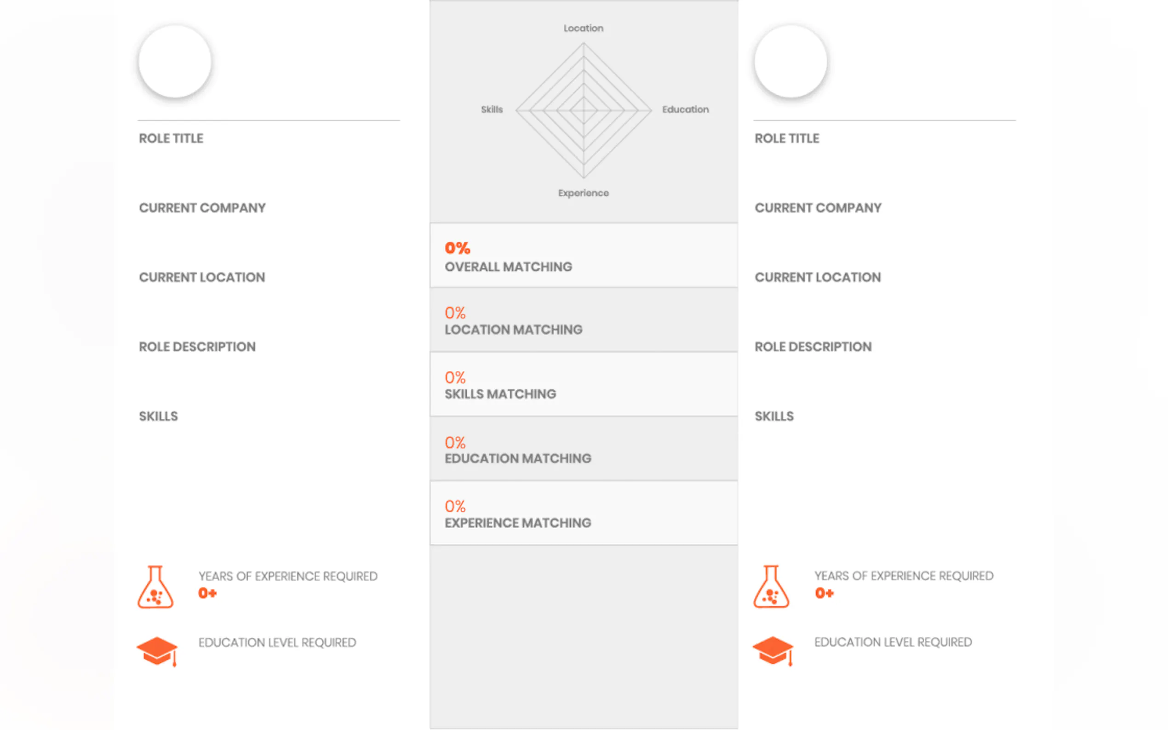Click the Skills label on radar chart
Viewport: 1168px width, 730px height.
(x=492, y=109)
